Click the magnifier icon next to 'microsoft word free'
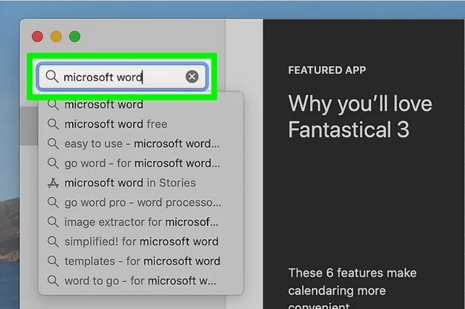The height and width of the screenshot is (309, 465). (53, 124)
